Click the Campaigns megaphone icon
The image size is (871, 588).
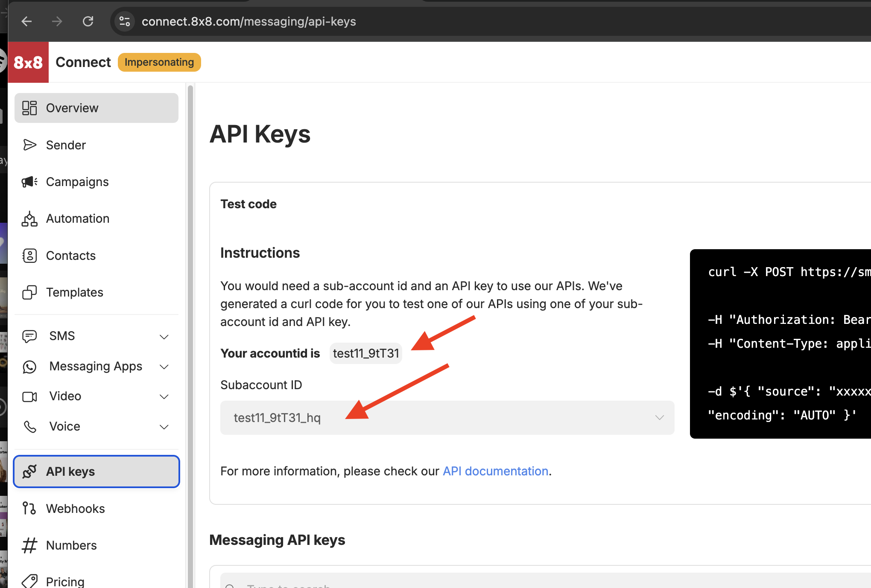point(29,182)
